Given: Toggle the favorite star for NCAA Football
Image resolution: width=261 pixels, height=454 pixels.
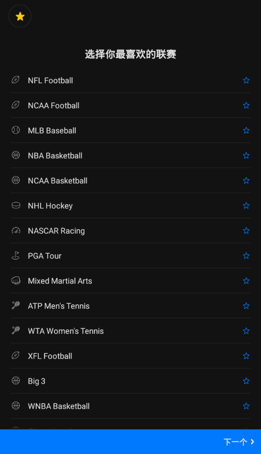Looking at the screenshot, I should pyautogui.click(x=246, y=105).
